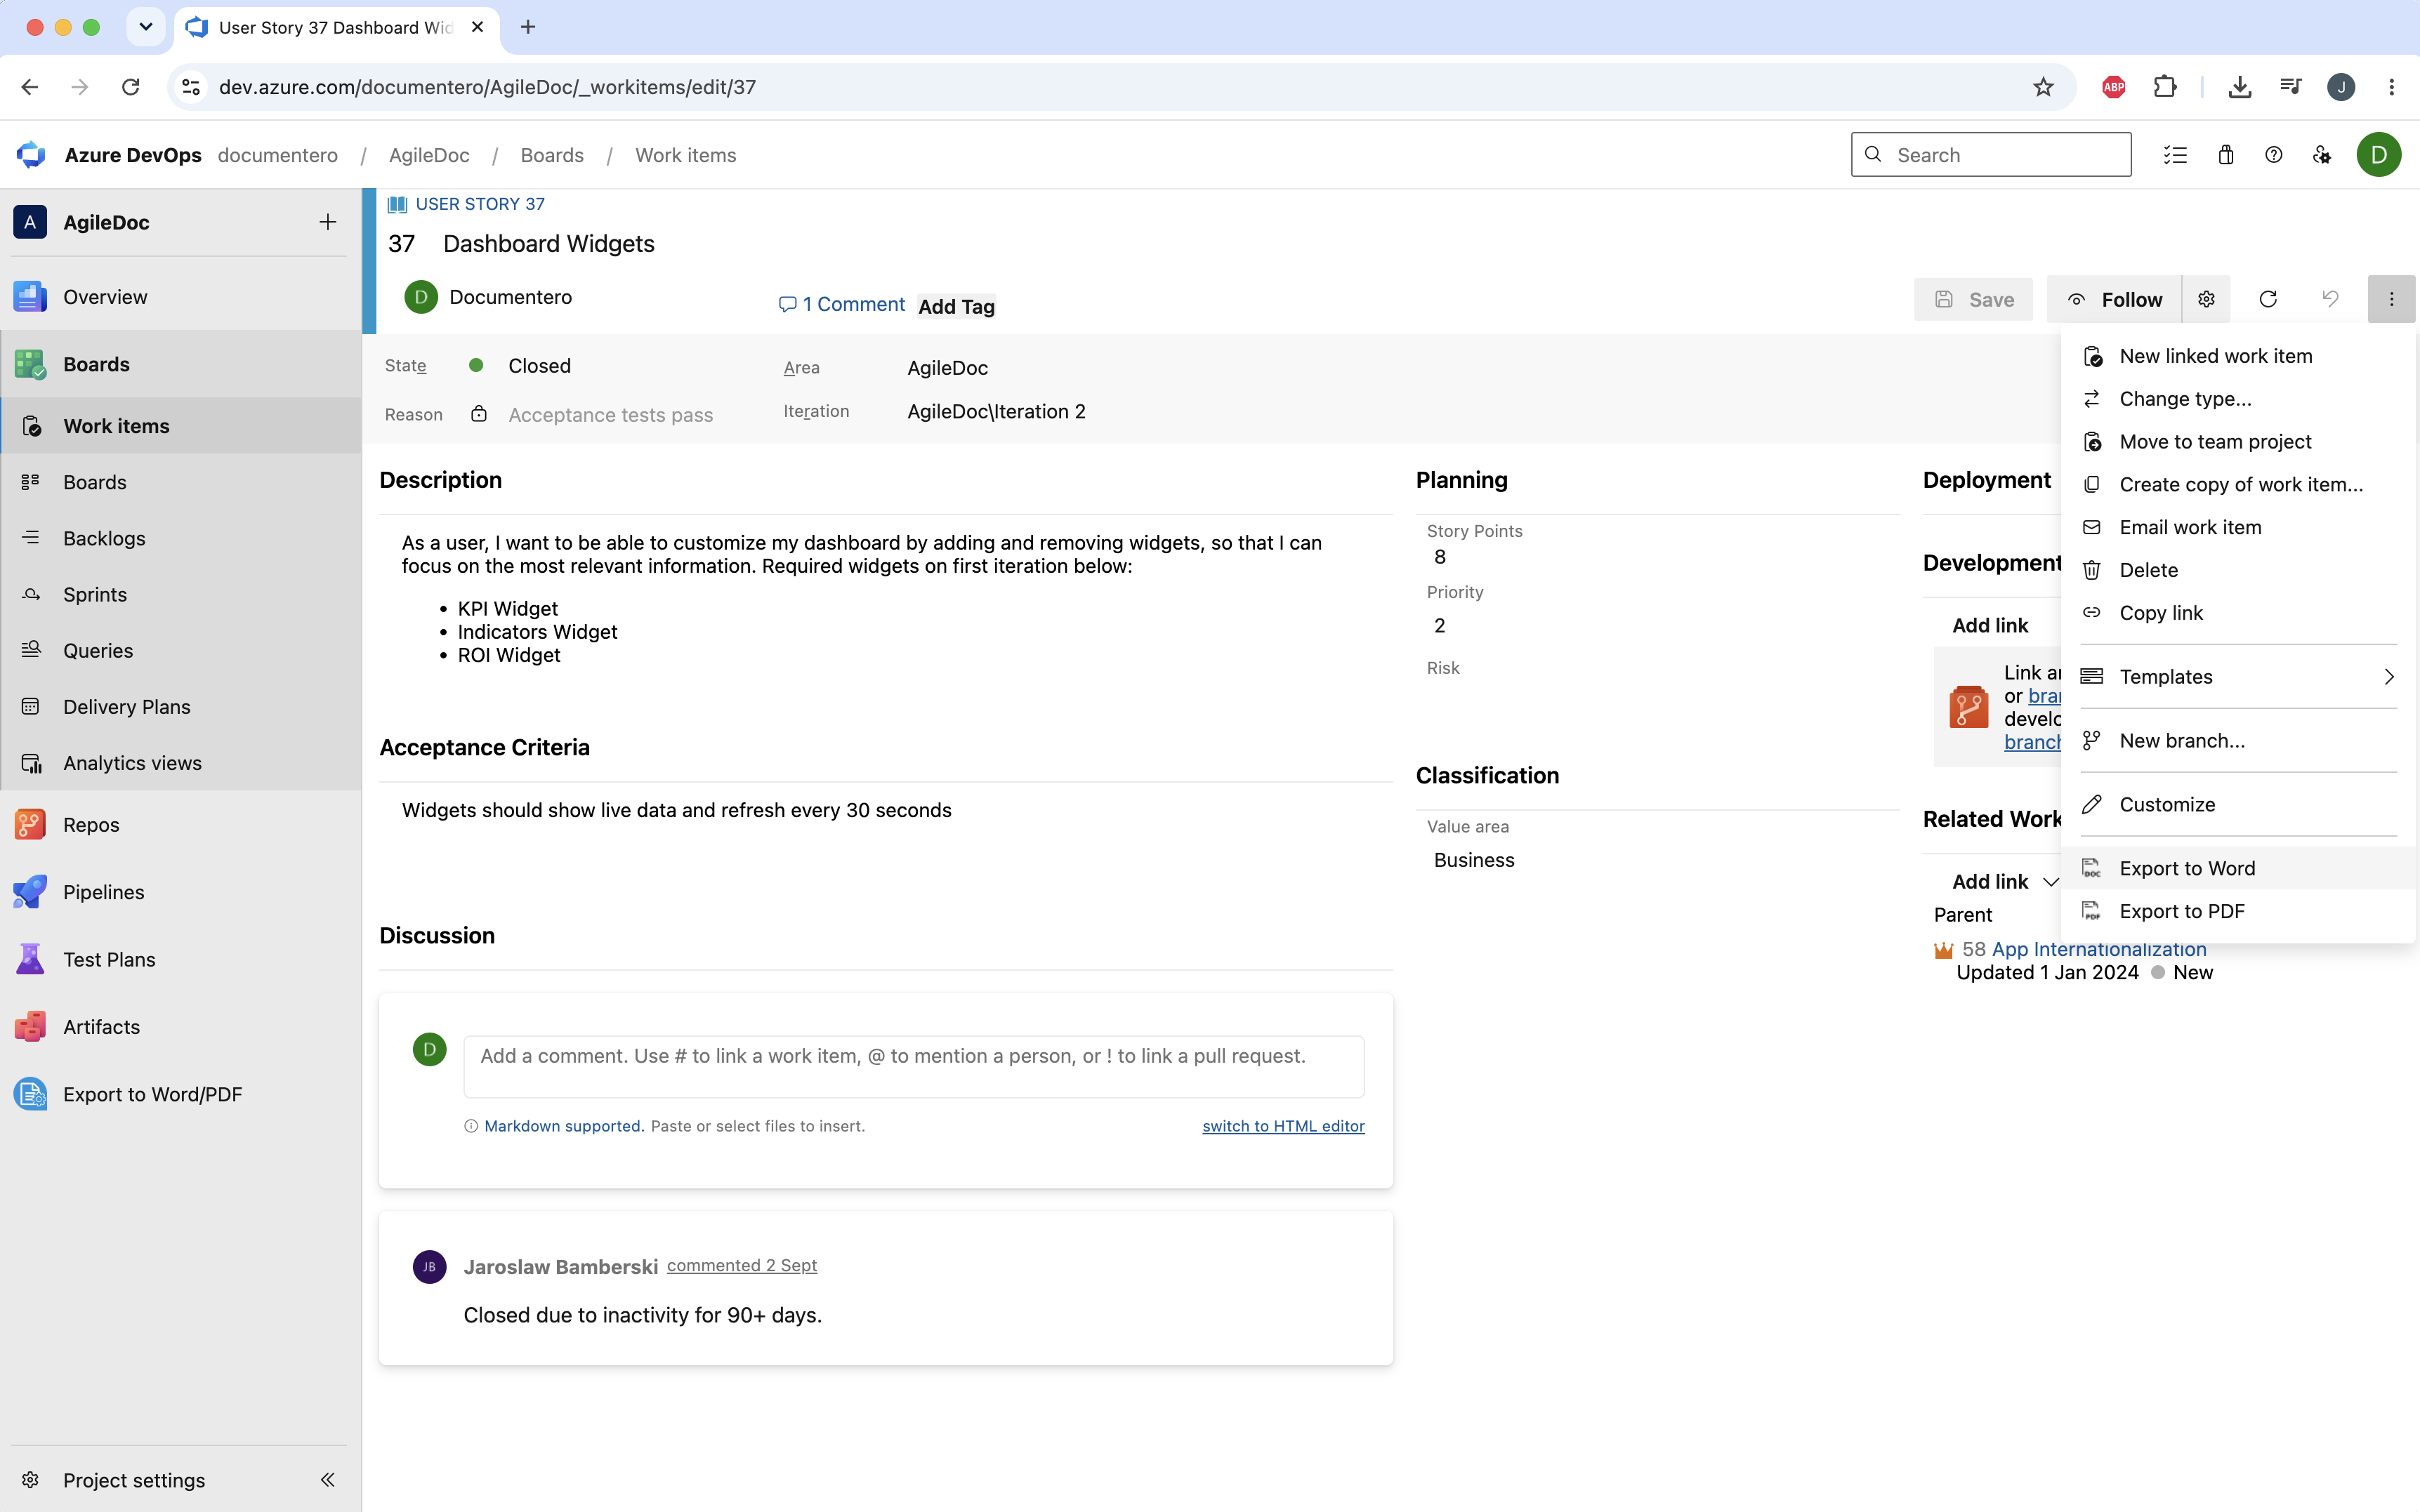Select Change type menu option

pos(2239,399)
